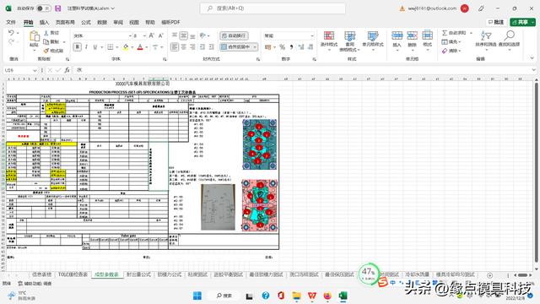Toggle align right
This screenshot has width=540, height=304.
coord(192,47)
